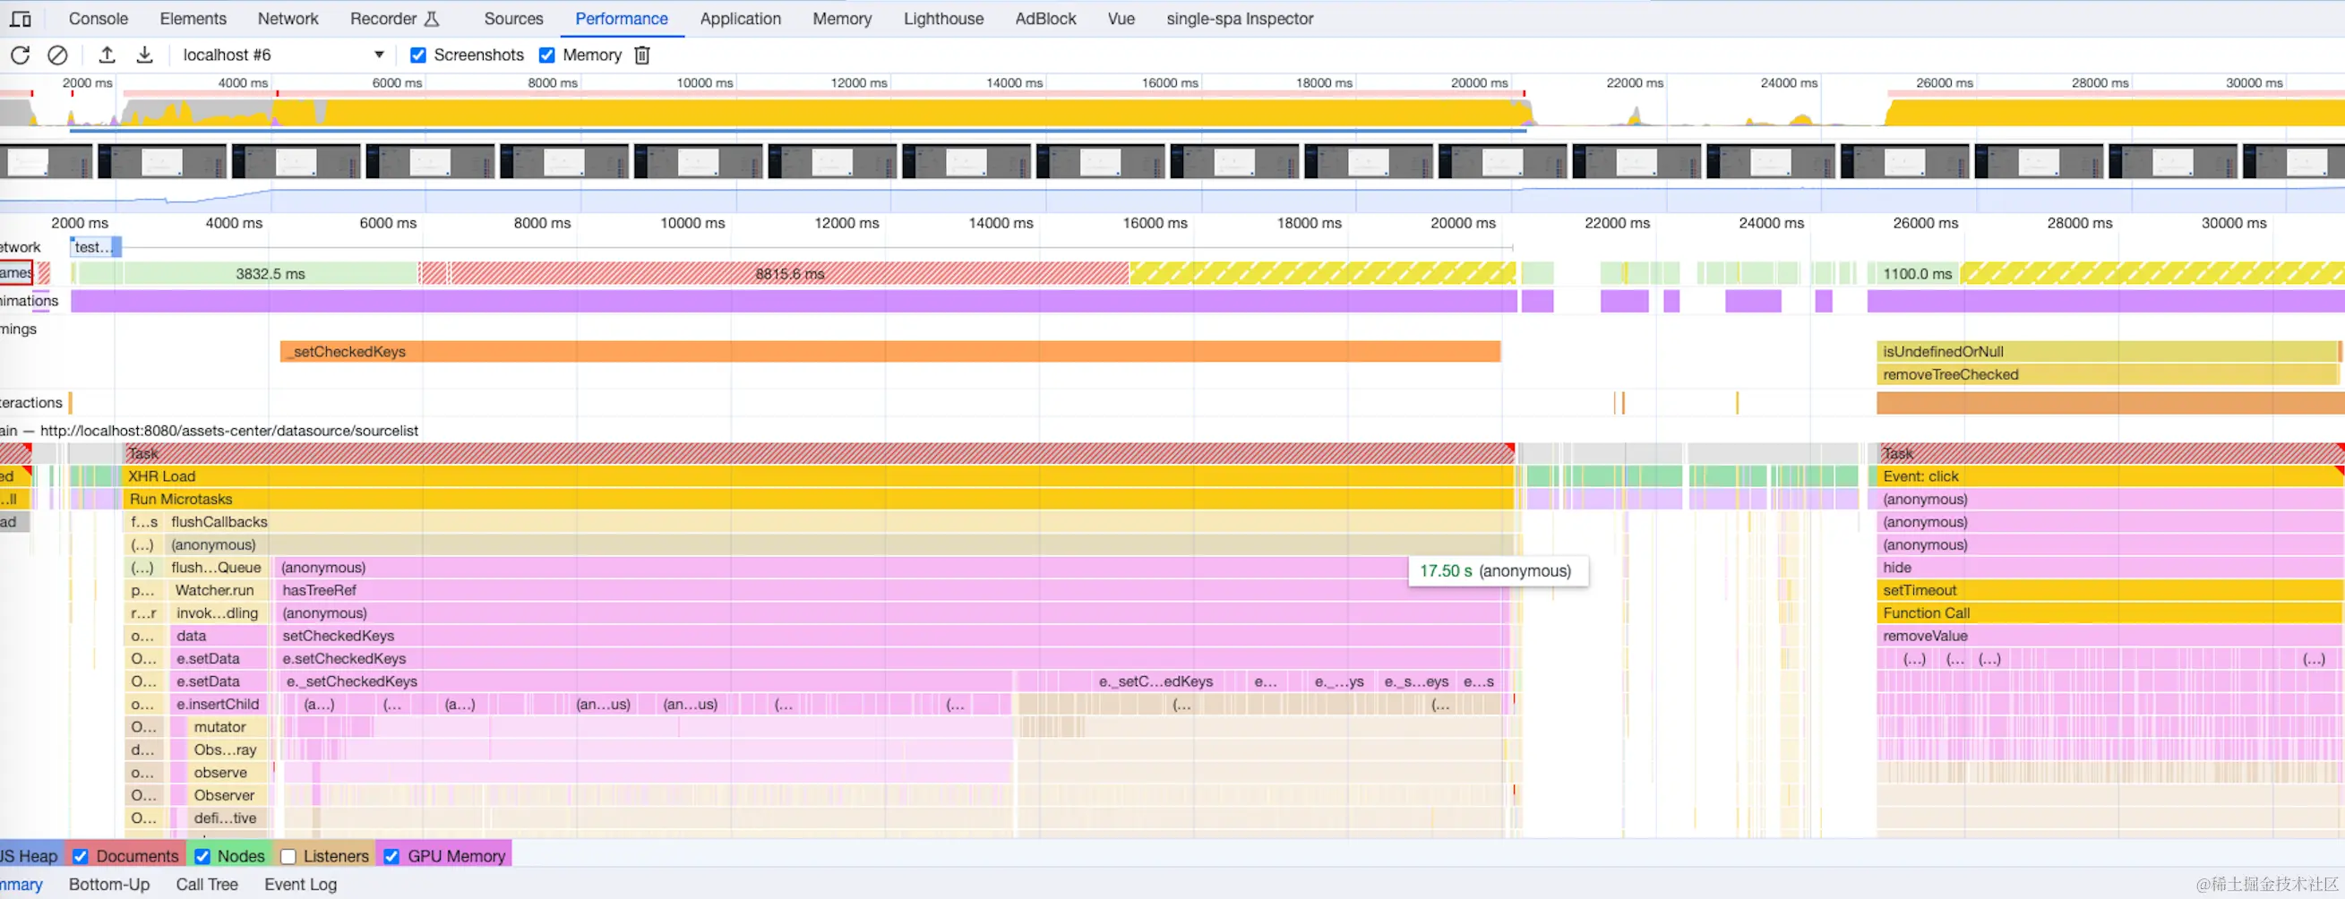The image size is (2345, 899).
Task: Open the Application tab
Action: click(x=740, y=18)
